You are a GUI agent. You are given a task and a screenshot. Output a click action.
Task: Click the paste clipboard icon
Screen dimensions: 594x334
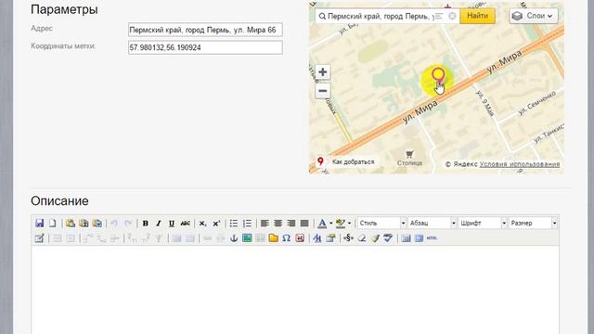pyautogui.click(x=71, y=223)
